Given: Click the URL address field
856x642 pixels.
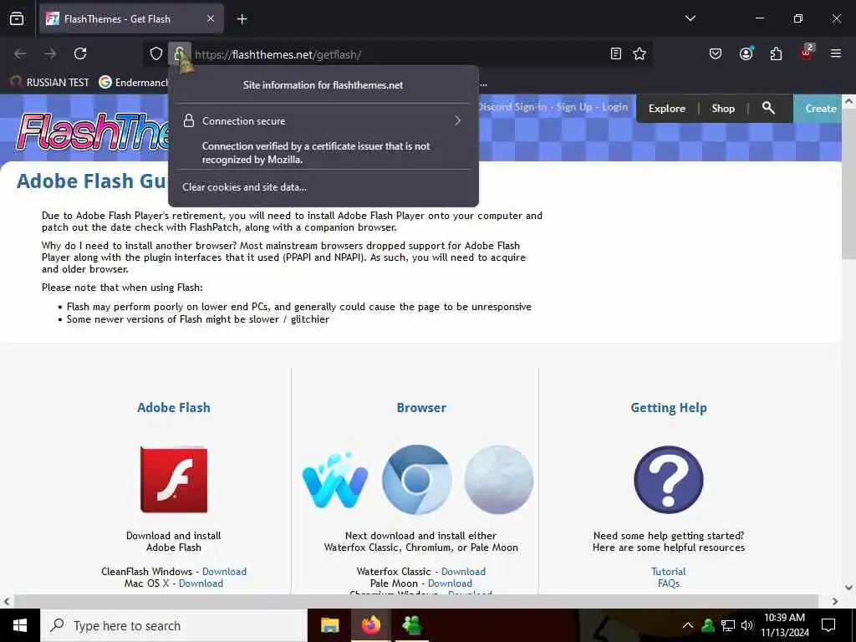Looking at the screenshot, I should pyautogui.click(x=399, y=54).
